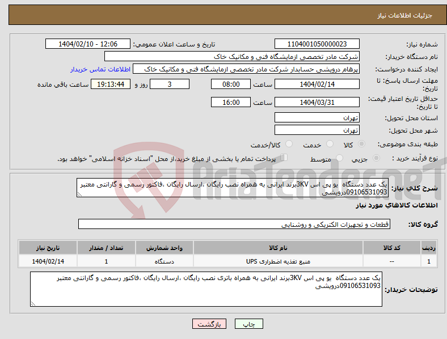The width and height of the screenshot is (447, 339).
Task: Select the کالا/خدمت radio button
Action: (289, 144)
